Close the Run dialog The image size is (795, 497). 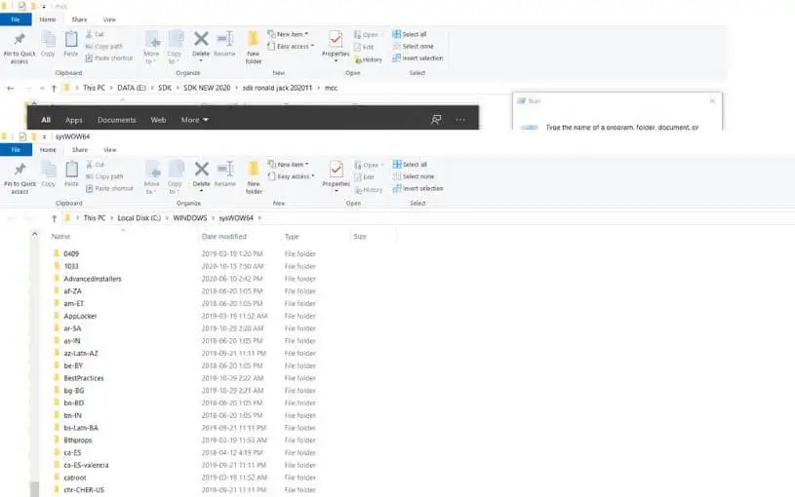(x=712, y=100)
